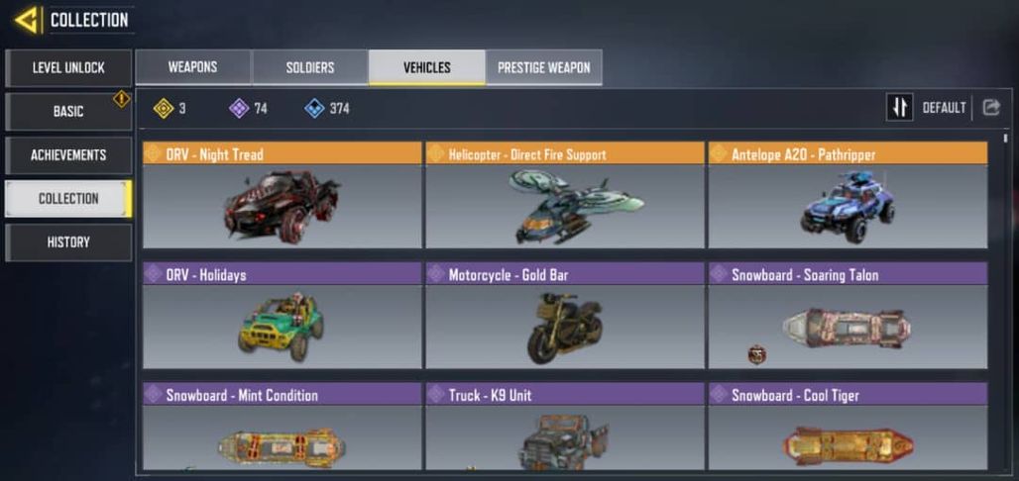The height and width of the screenshot is (481, 1019).
Task: Filter by epic purple rarity icon
Action: 239,109
